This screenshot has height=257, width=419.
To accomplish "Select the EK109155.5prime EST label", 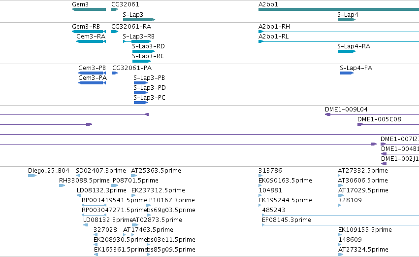I will tap(365, 230).
